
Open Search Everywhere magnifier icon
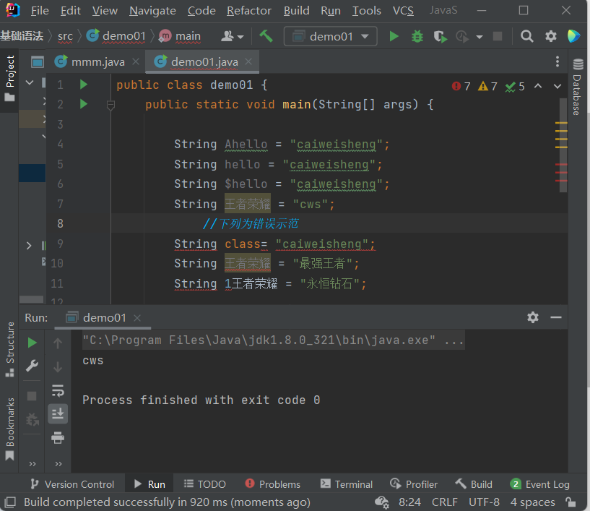point(527,36)
